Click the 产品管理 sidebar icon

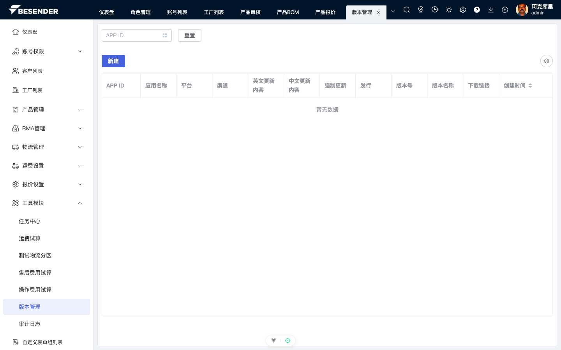point(16,110)
